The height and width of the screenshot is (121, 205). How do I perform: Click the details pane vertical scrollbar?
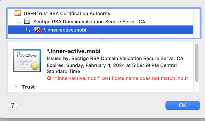196,62
